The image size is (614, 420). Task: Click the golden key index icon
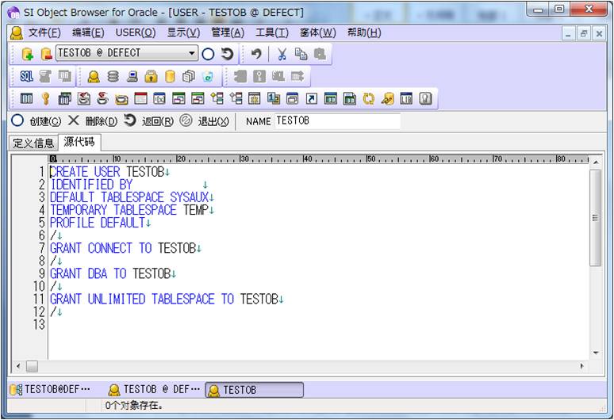45,98
